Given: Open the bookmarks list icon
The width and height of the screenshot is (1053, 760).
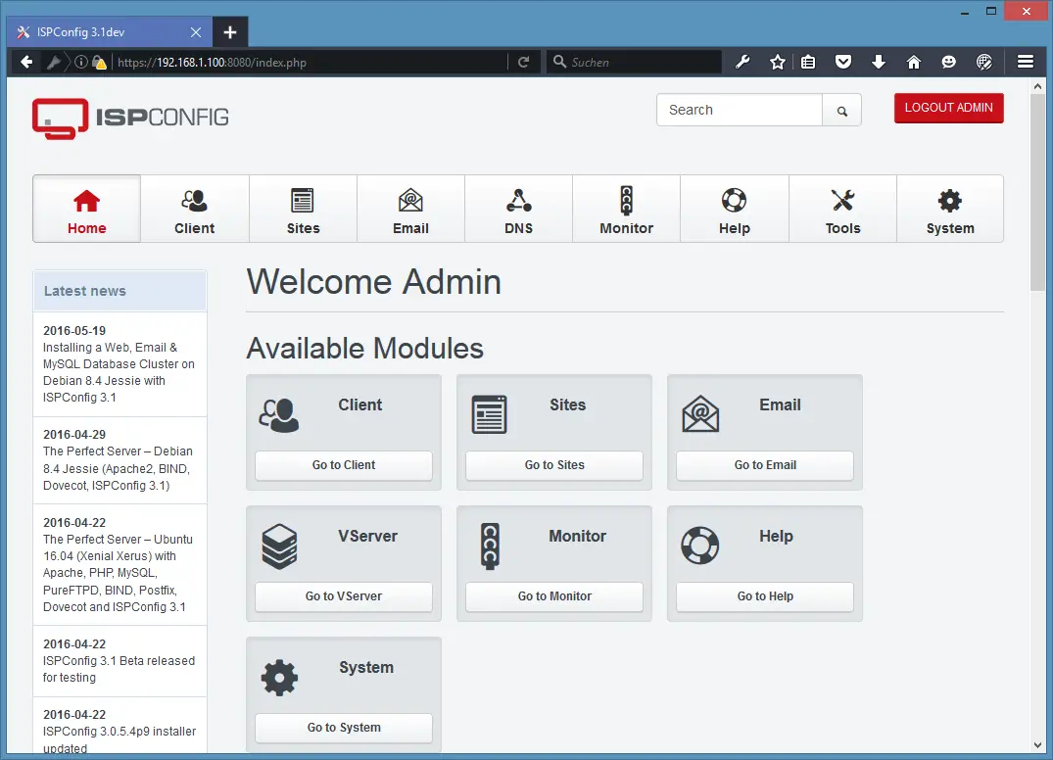Looking at the screenshot, I should 808,63.
